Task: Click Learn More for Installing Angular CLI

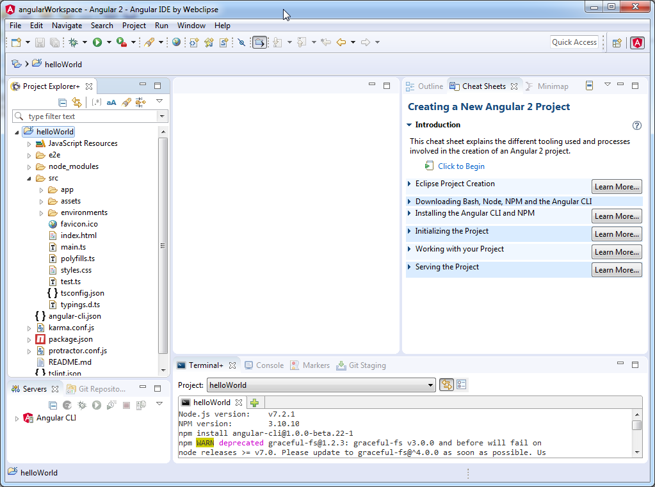Action: click(x=617, y=216)
